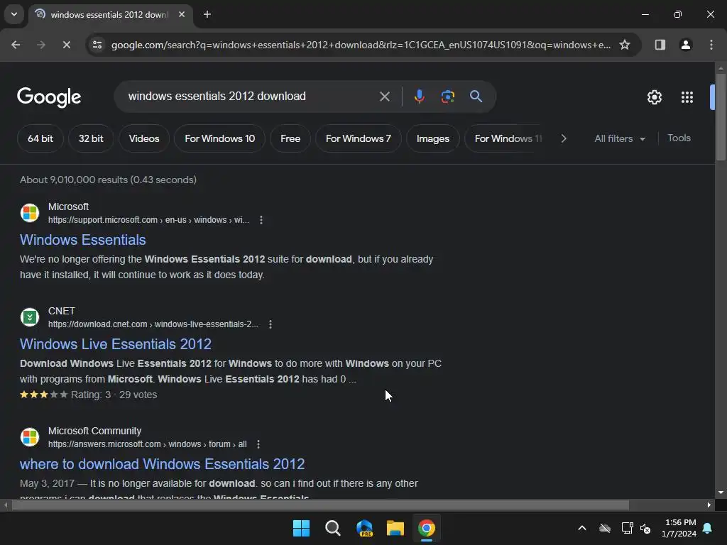Stop loading the page
The width and height of the screenshot is (727, 545).
(66, 45)
